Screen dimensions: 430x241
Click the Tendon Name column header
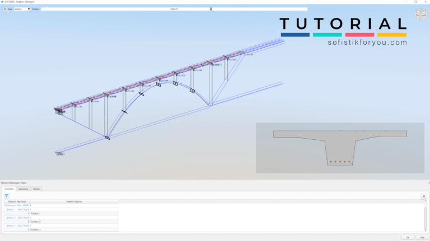(x=74, y=201)
